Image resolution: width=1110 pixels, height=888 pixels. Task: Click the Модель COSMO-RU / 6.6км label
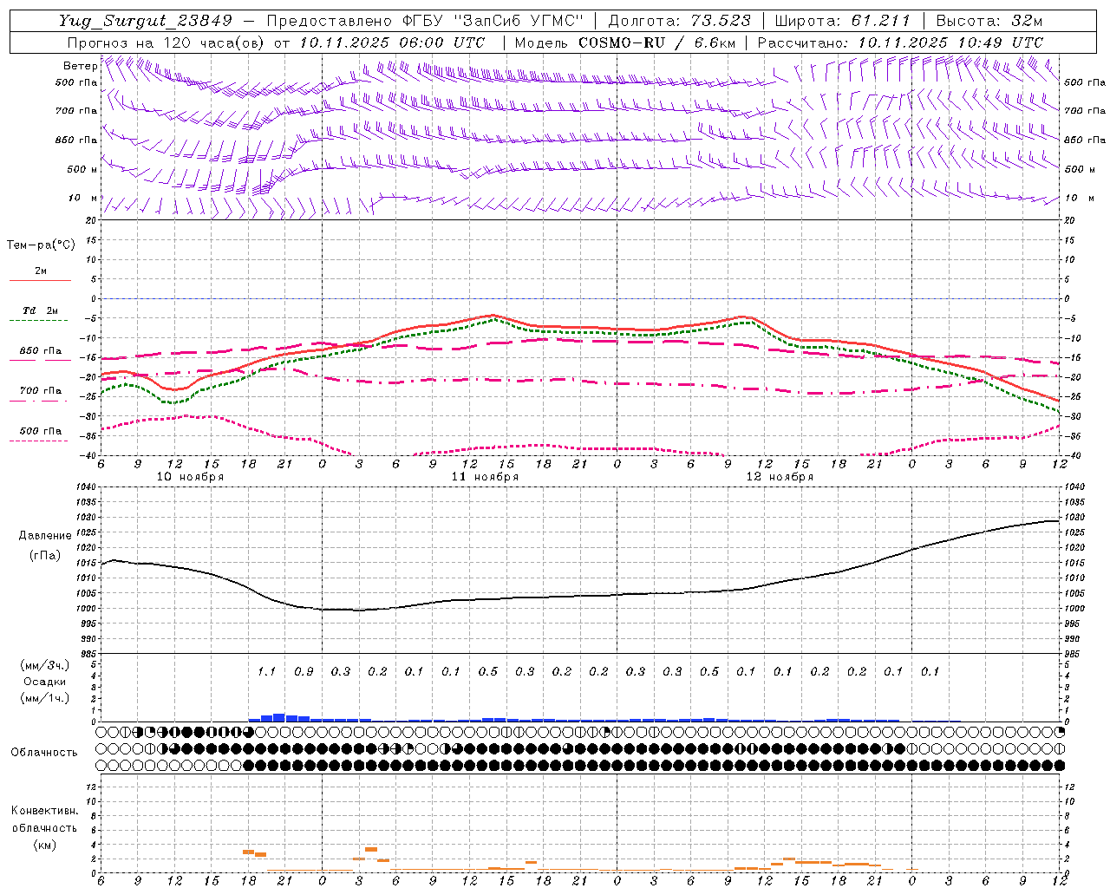tap(625, 42)
